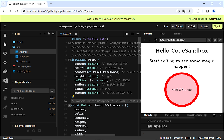
Task: Open the Live collaboration people icon
Action: click(5, 117)
